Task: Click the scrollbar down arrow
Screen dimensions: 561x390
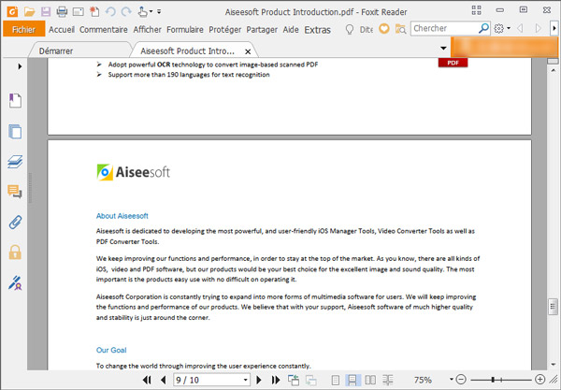Action: click(554, 364)
